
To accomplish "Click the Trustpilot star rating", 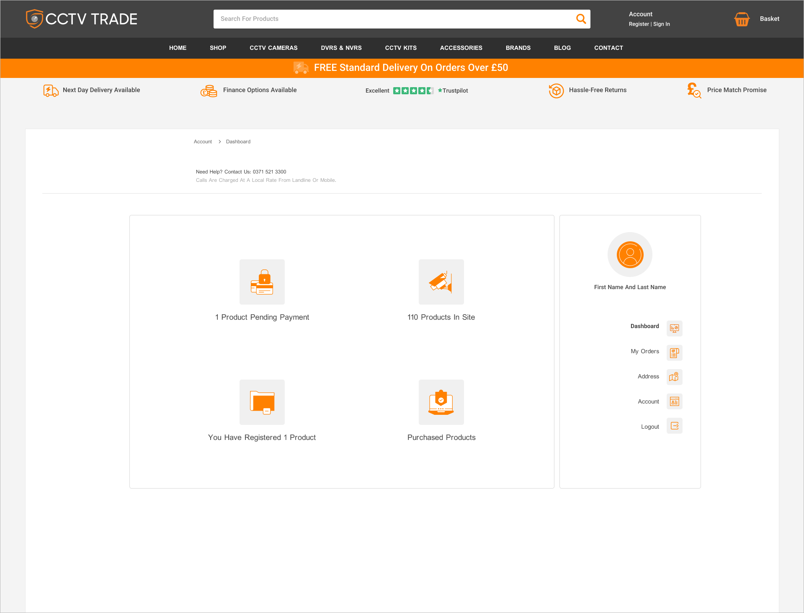I will point(413,91).
